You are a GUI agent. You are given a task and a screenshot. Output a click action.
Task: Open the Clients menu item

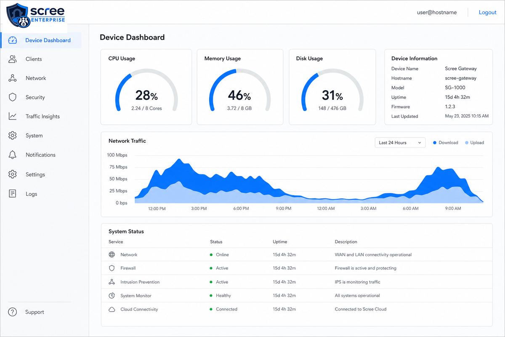34,59
